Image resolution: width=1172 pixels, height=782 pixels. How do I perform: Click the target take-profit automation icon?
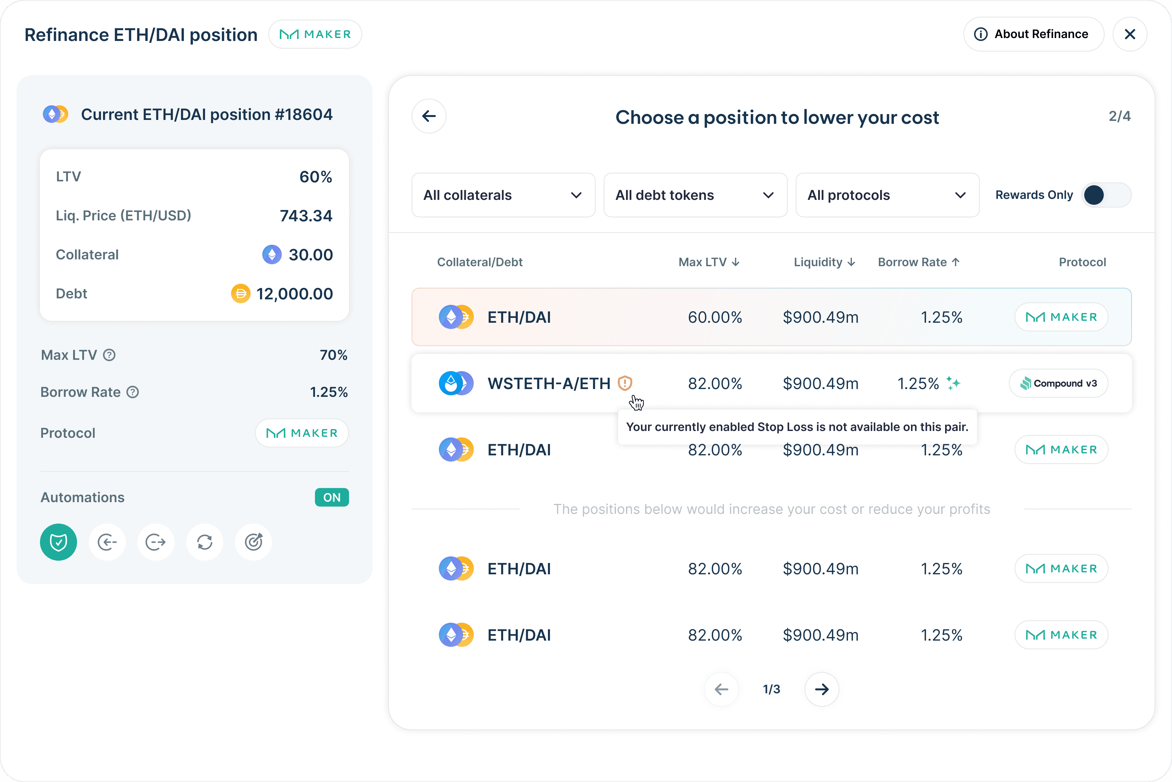click(x=254, y=542)
